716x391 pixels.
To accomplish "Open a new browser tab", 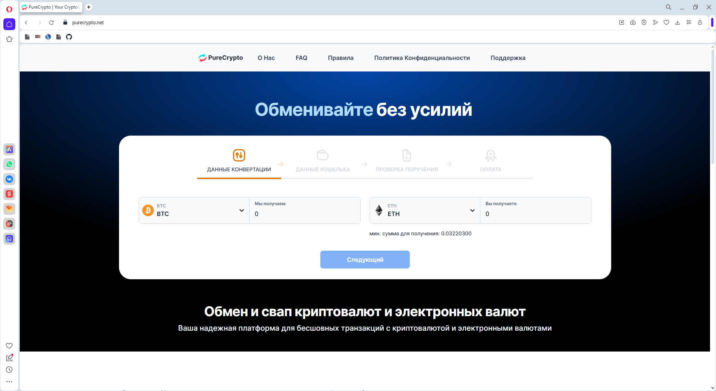I will tap(89, 7).
